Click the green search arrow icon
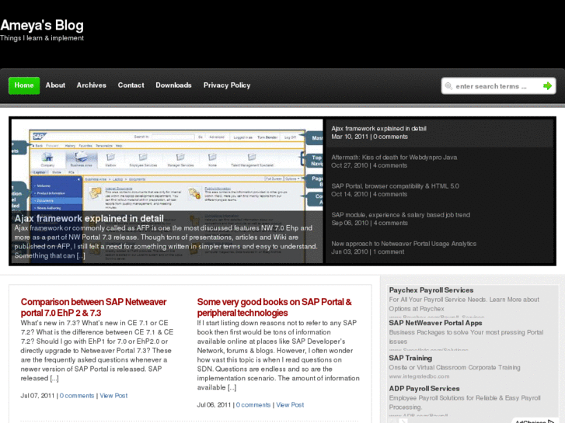Viewport: 565px width, 423px height. tap(547, 86)
